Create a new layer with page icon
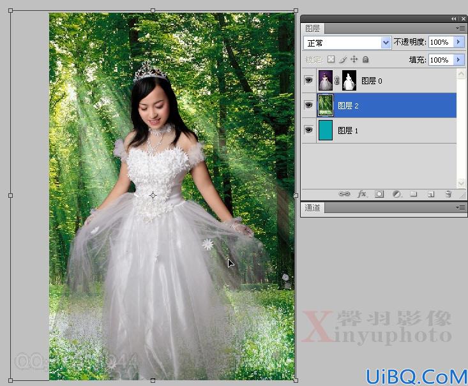468x386 pixels. click(x=431, y=195)
